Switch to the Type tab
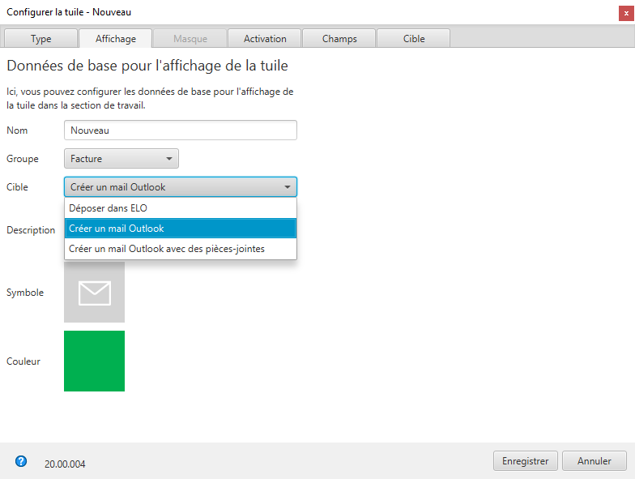Image resolution: width=635 pixels, height=479 pixels. click(x=40, y=39)
